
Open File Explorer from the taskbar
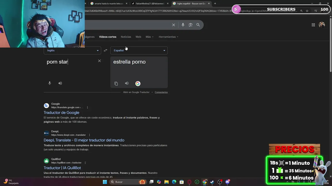pos(167,182)
